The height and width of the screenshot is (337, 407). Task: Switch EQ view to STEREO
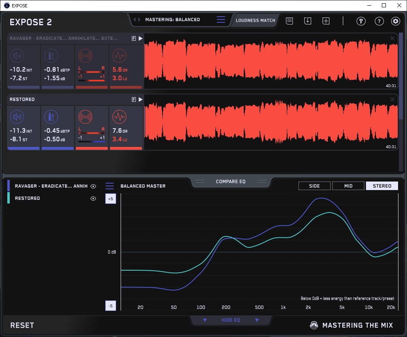382,186
